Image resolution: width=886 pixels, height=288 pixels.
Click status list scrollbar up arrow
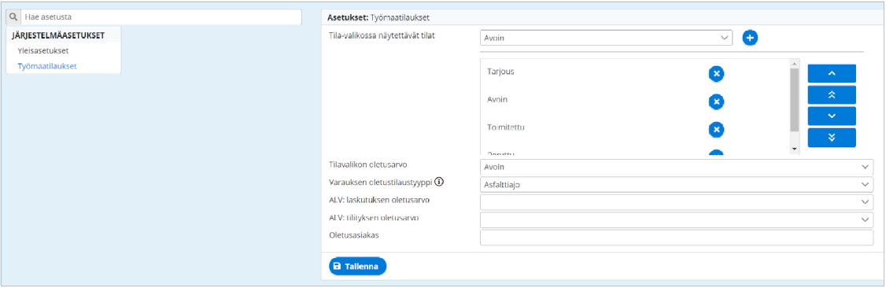point(795,64)
